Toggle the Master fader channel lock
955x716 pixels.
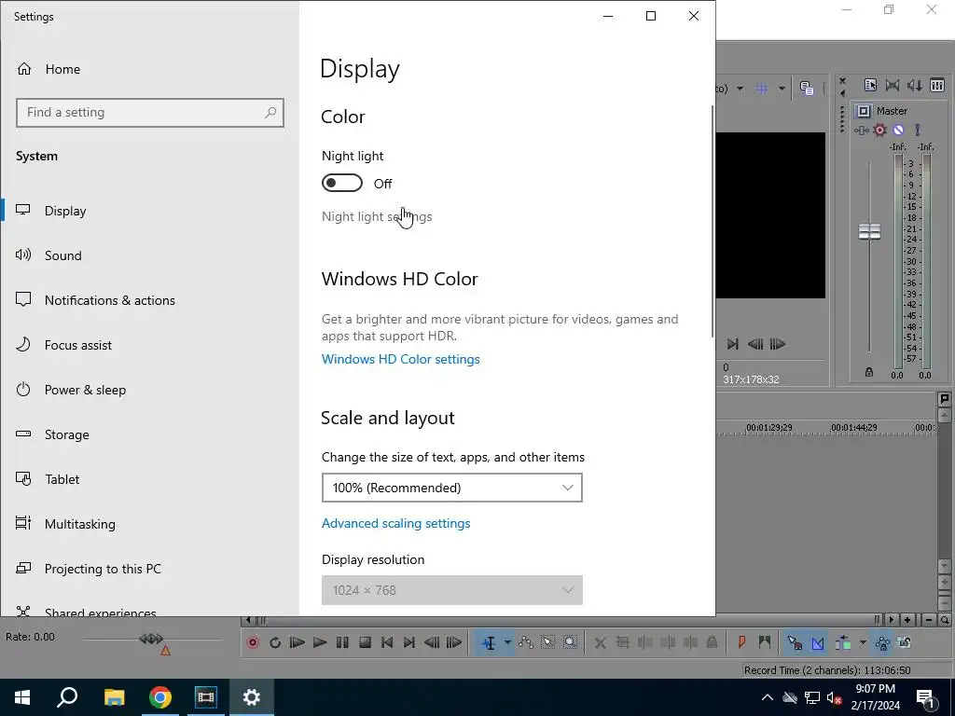[x=869, y=372]
